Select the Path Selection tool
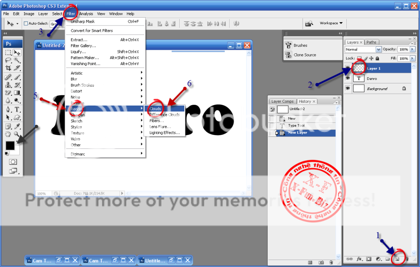420x267 pixels. tap(8, 117)
